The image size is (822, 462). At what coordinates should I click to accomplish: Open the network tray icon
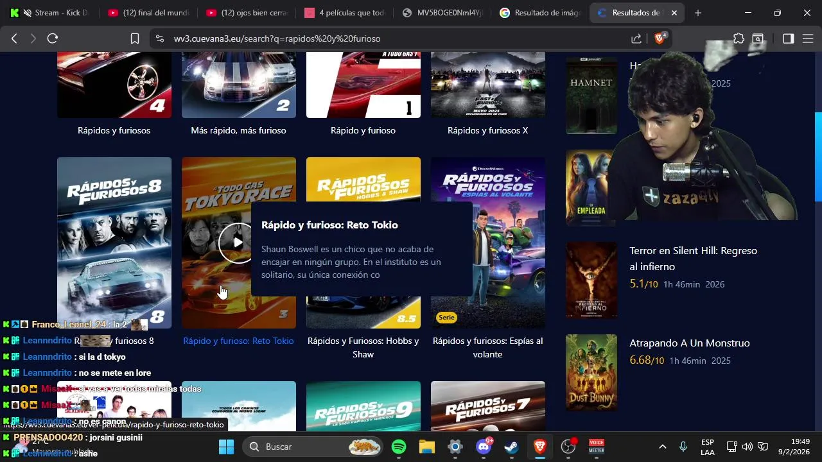tap(731, 447)
